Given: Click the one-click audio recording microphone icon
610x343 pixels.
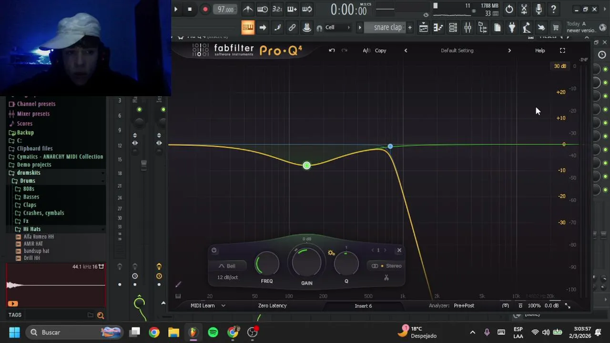Looking at the screenshot, I should (x=539, y=9).
